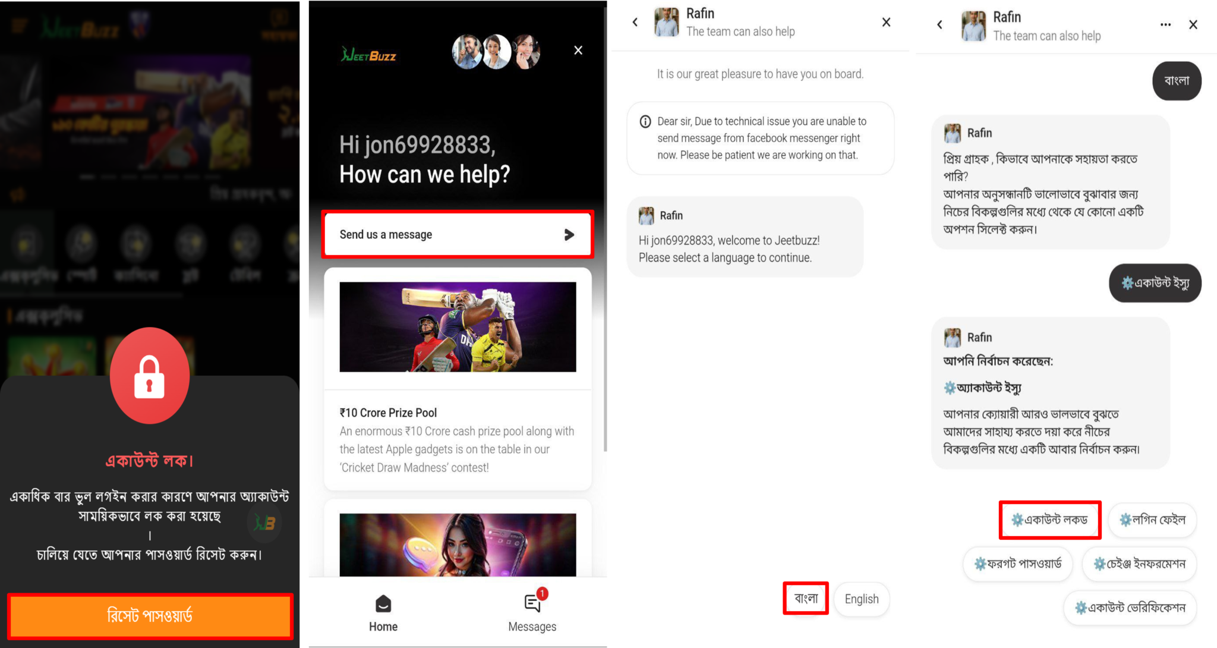Click the sent বাংলা message bubble

pos(1177,80)
